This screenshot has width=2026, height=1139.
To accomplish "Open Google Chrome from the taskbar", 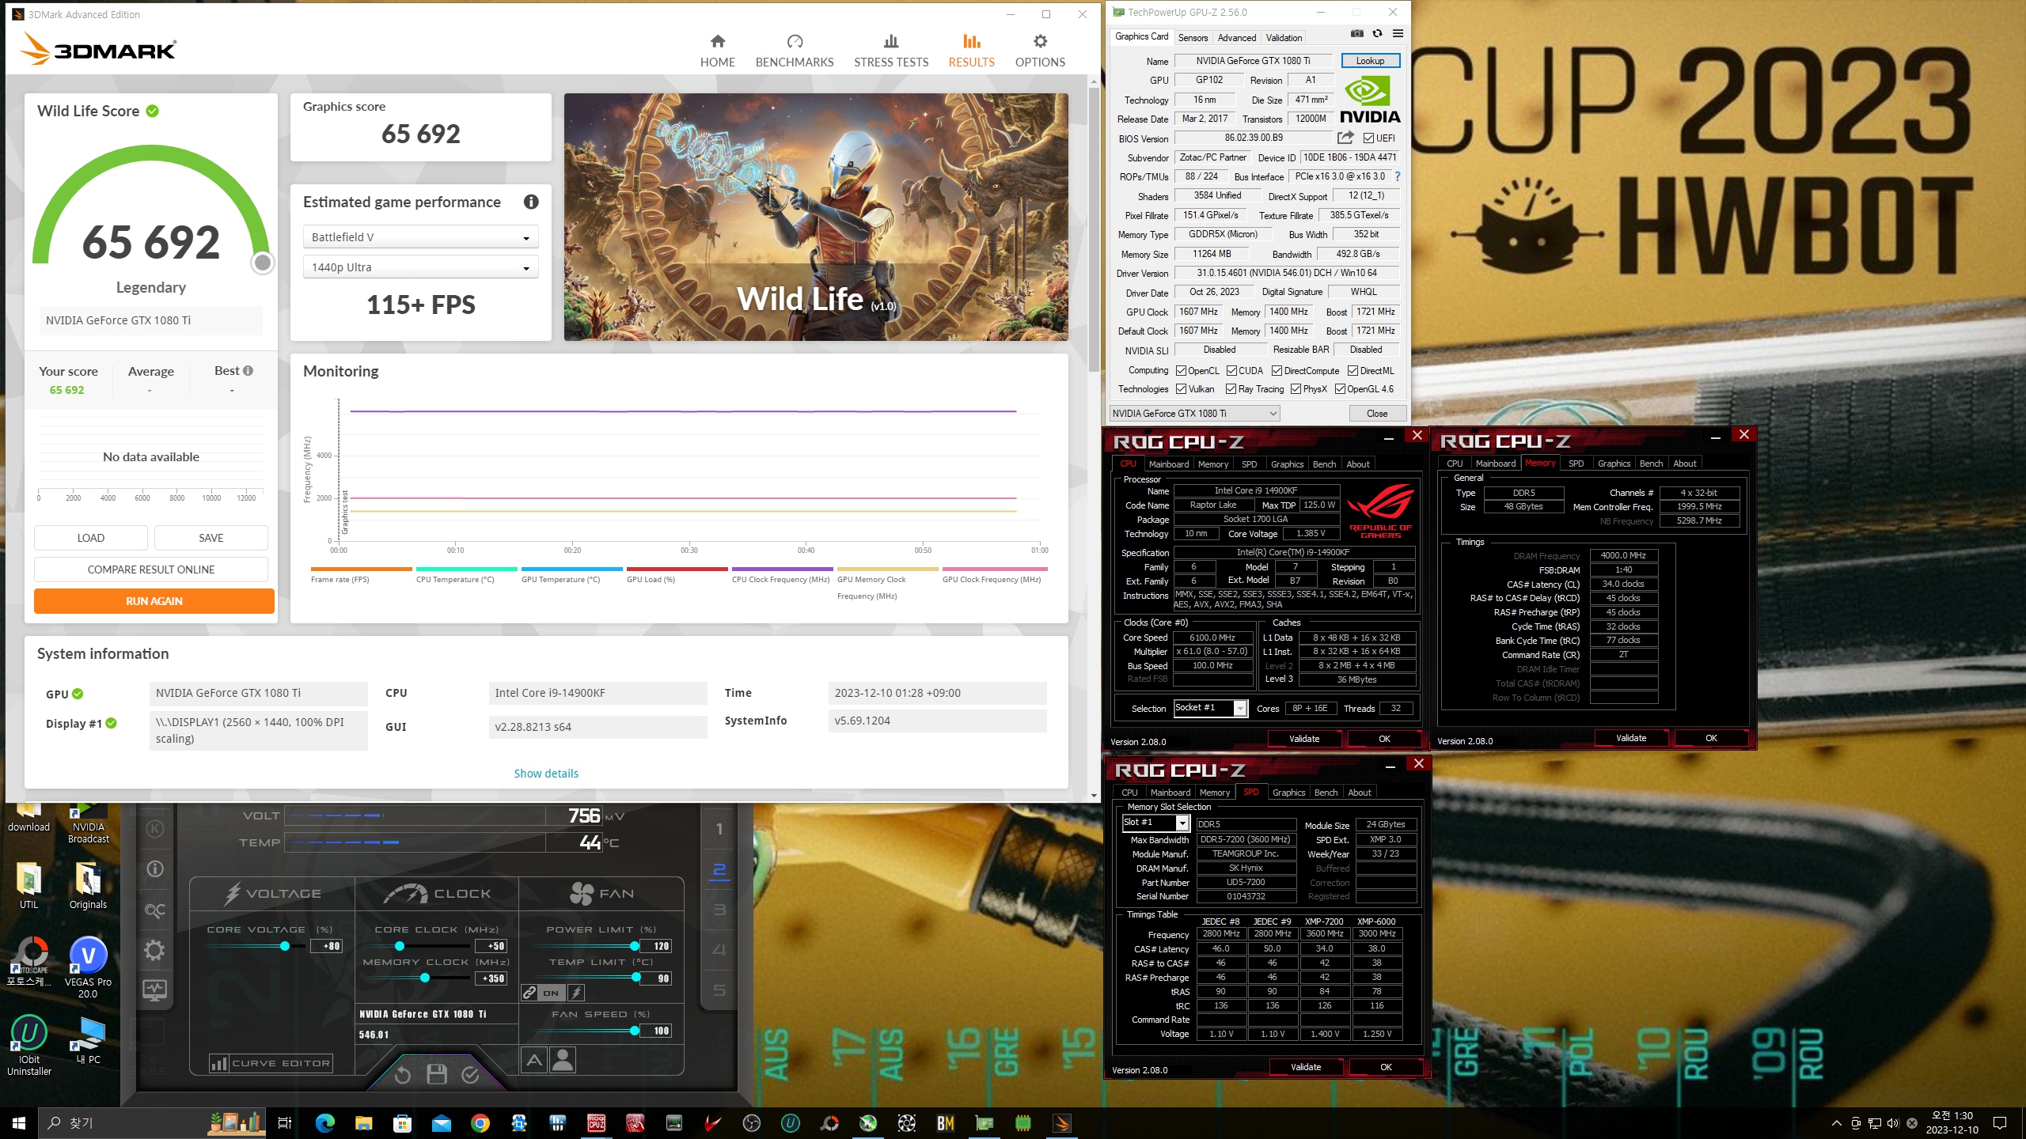I will pos(480,1123).
